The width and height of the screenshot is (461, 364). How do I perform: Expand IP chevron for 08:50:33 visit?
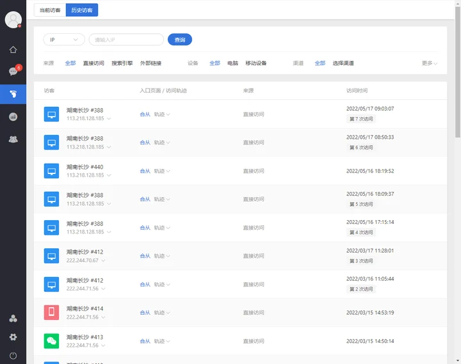(x=109, y=147)
